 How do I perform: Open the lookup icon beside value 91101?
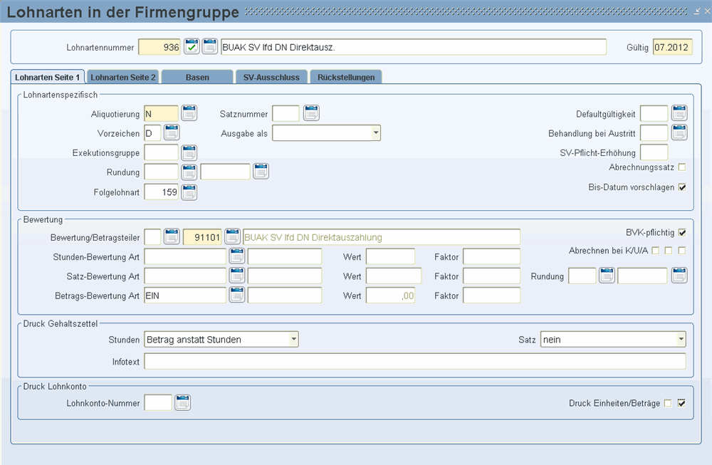tap(233, 236)
